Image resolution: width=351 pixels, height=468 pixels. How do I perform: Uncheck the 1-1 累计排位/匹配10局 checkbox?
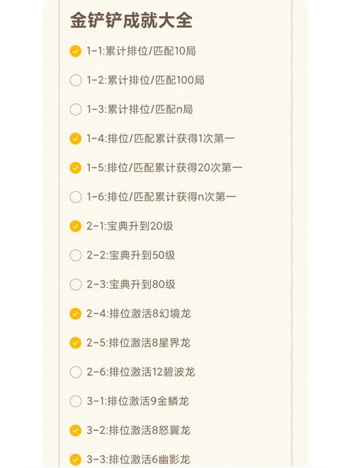click(75, 51)
